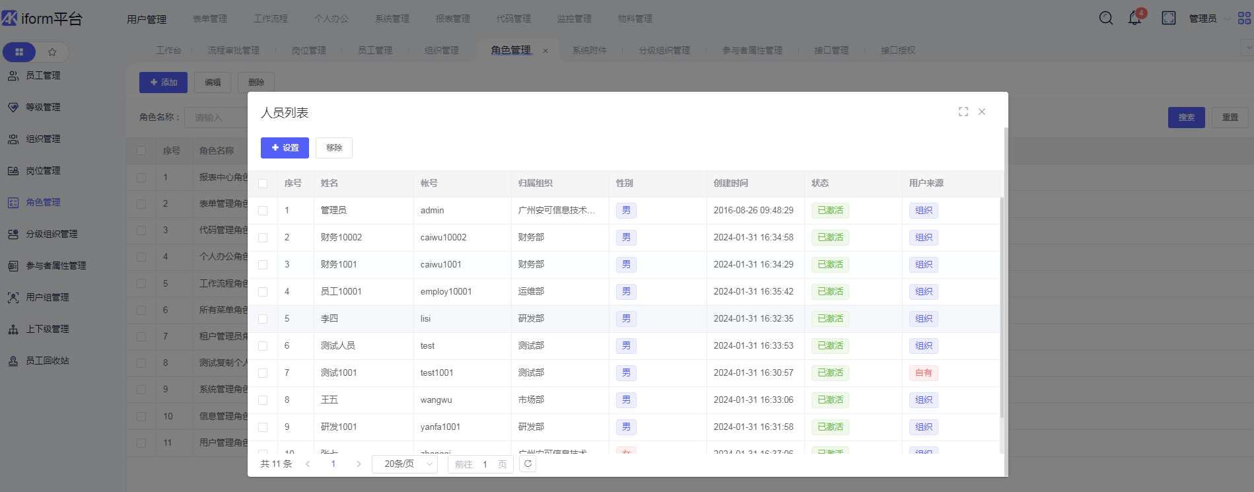Open 员工回收站 in the sidebar
This screenshot has height=492, width=1254.
[47, 361]
